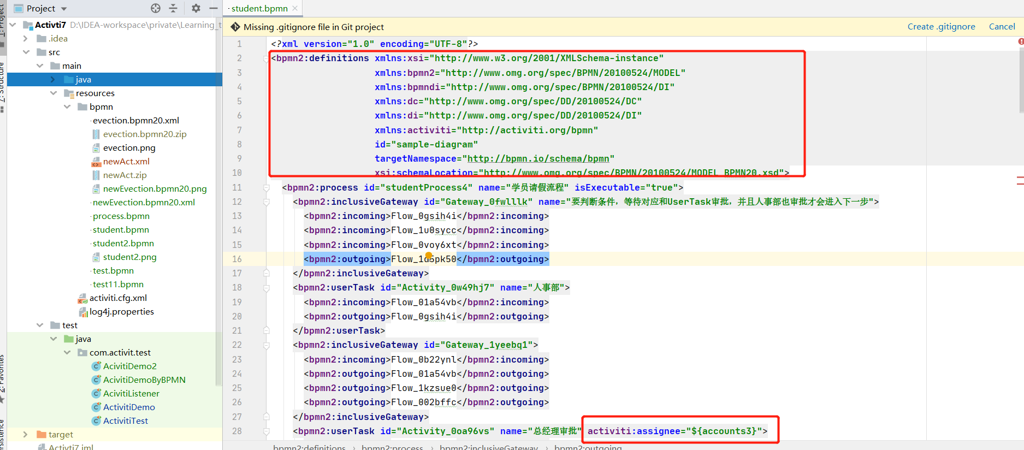Collapse the bpmn folder
This screenshot has height=450, width=1024.
(67, 106)
